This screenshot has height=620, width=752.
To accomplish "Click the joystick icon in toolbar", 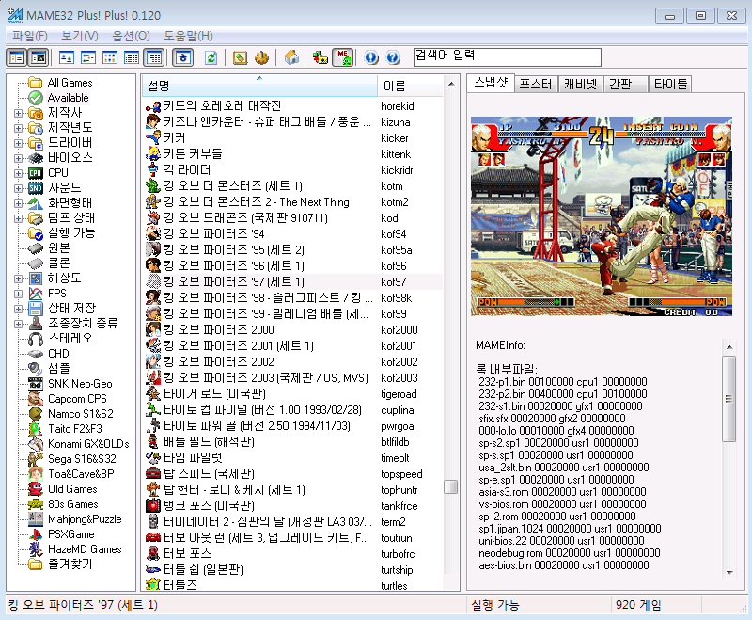I will click(x=262, y=58).
